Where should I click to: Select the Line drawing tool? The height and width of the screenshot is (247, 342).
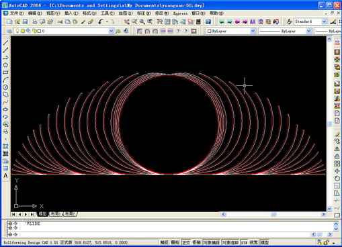pyautogui.click(x=5, y=43)
